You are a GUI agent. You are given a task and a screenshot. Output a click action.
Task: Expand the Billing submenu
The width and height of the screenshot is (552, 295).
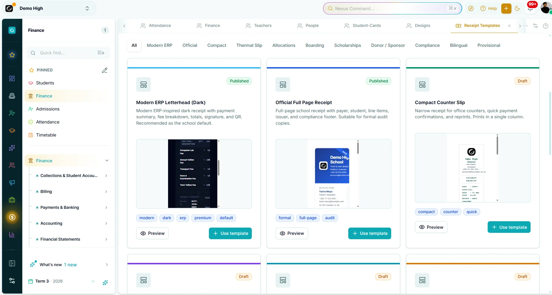[106, 191]
